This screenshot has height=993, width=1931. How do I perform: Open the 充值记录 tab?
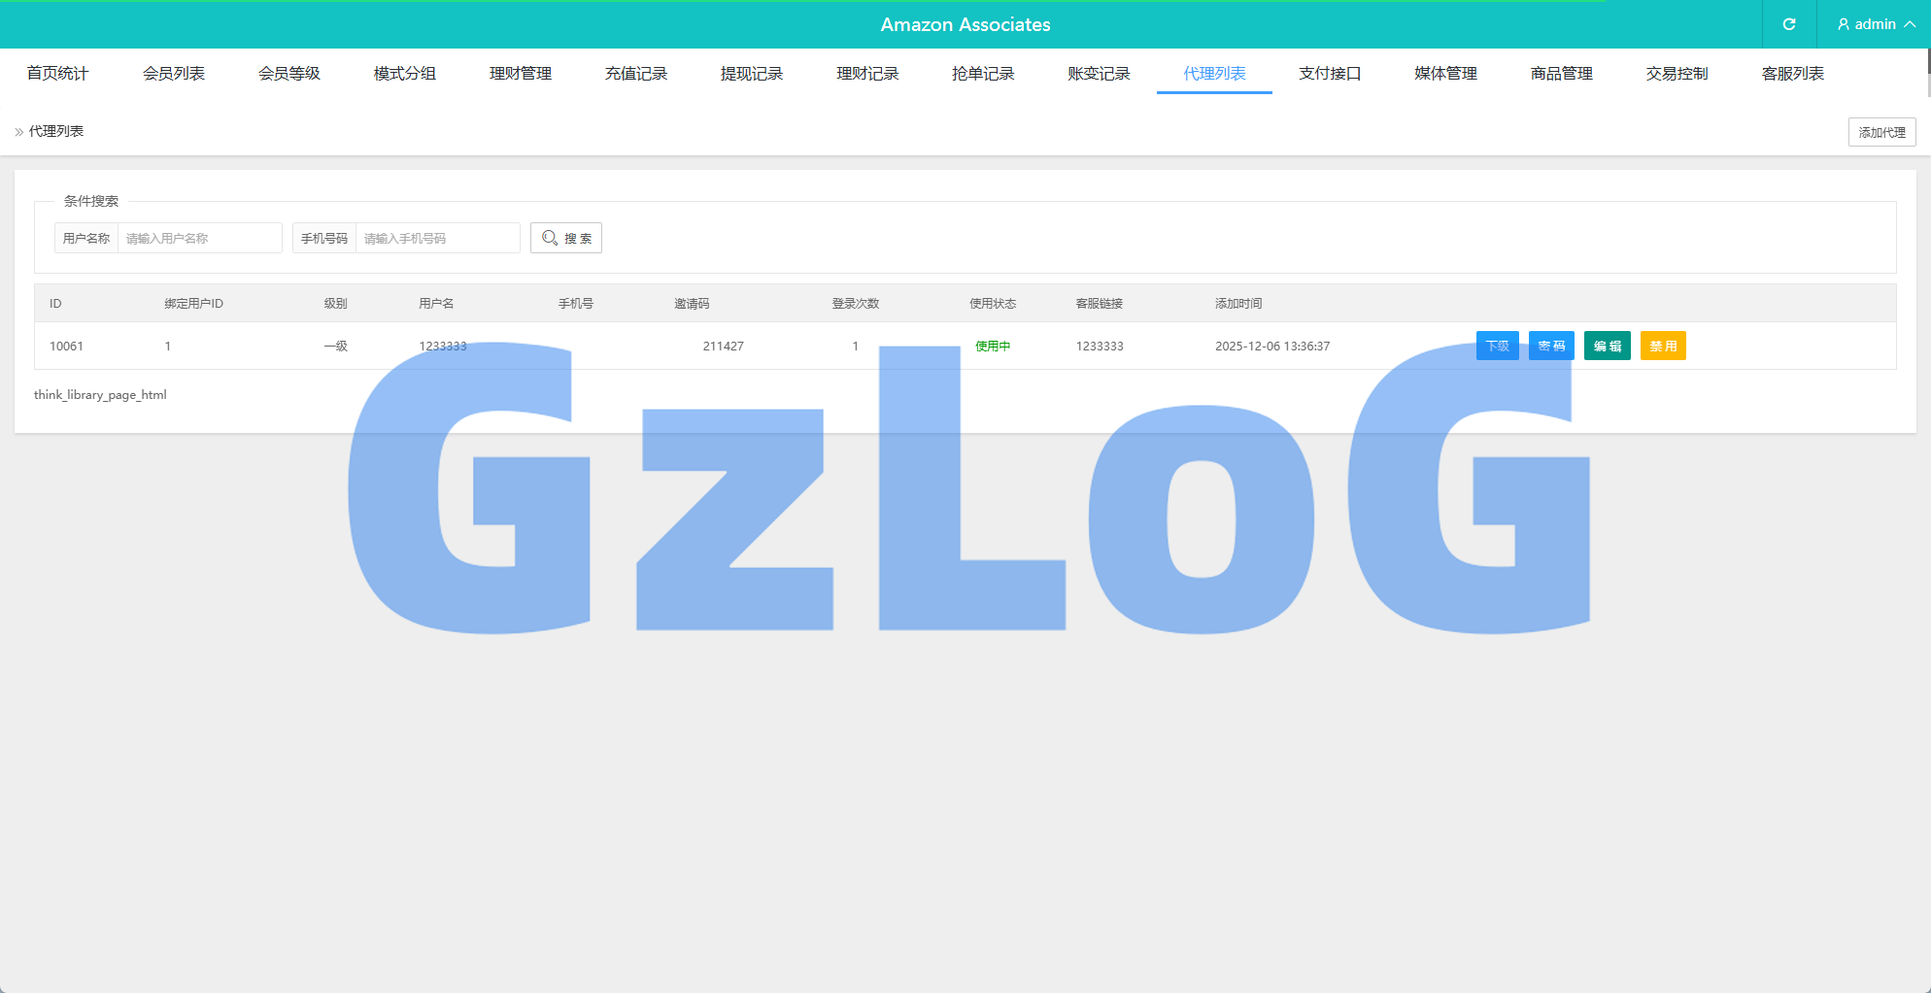pos(635,74)
